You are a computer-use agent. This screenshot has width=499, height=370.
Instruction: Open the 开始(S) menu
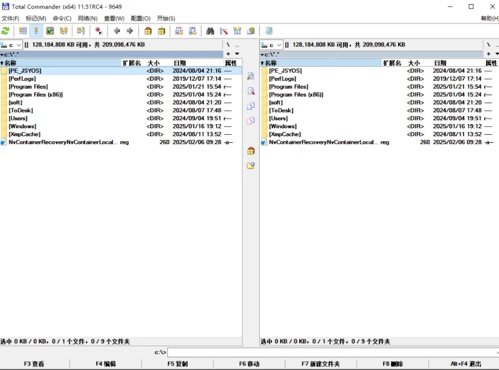pos(166,19)
